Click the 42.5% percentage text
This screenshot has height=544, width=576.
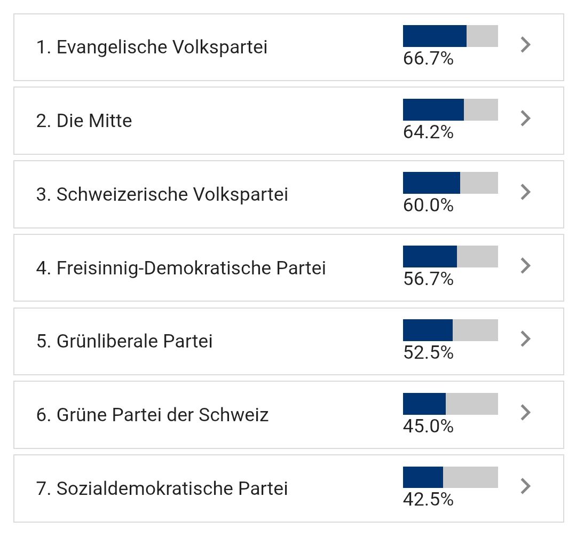[428, 499]
